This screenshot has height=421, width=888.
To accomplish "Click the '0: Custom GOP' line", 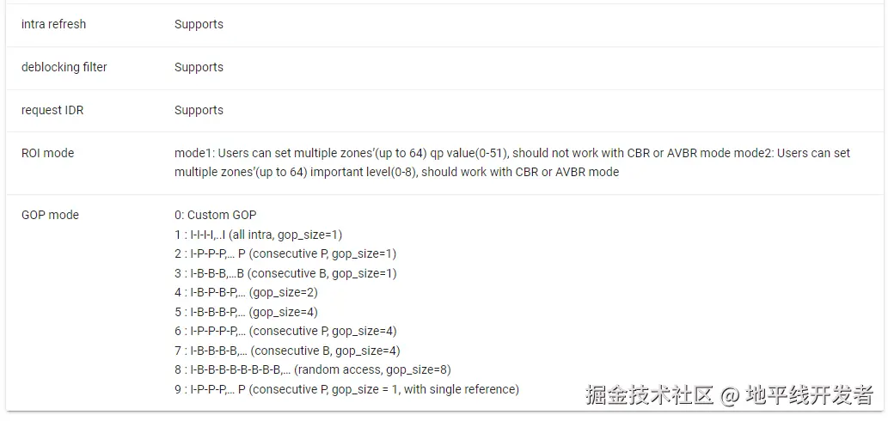I will [x=215, y=215].
